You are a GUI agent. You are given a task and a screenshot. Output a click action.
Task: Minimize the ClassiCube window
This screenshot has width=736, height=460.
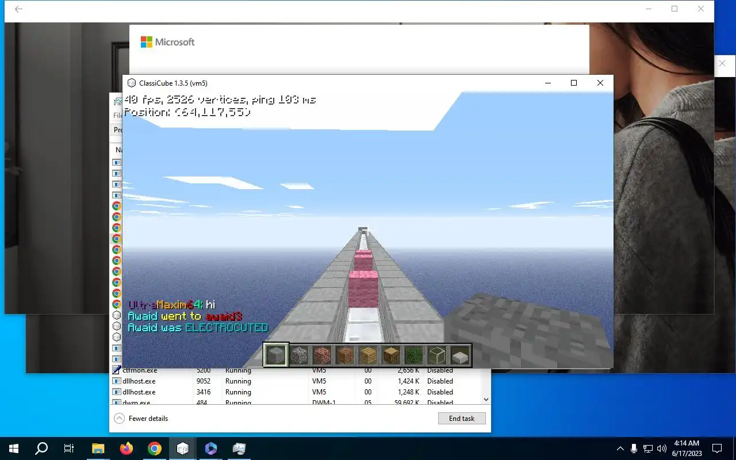pyautogui.click(x=547, y=83)
